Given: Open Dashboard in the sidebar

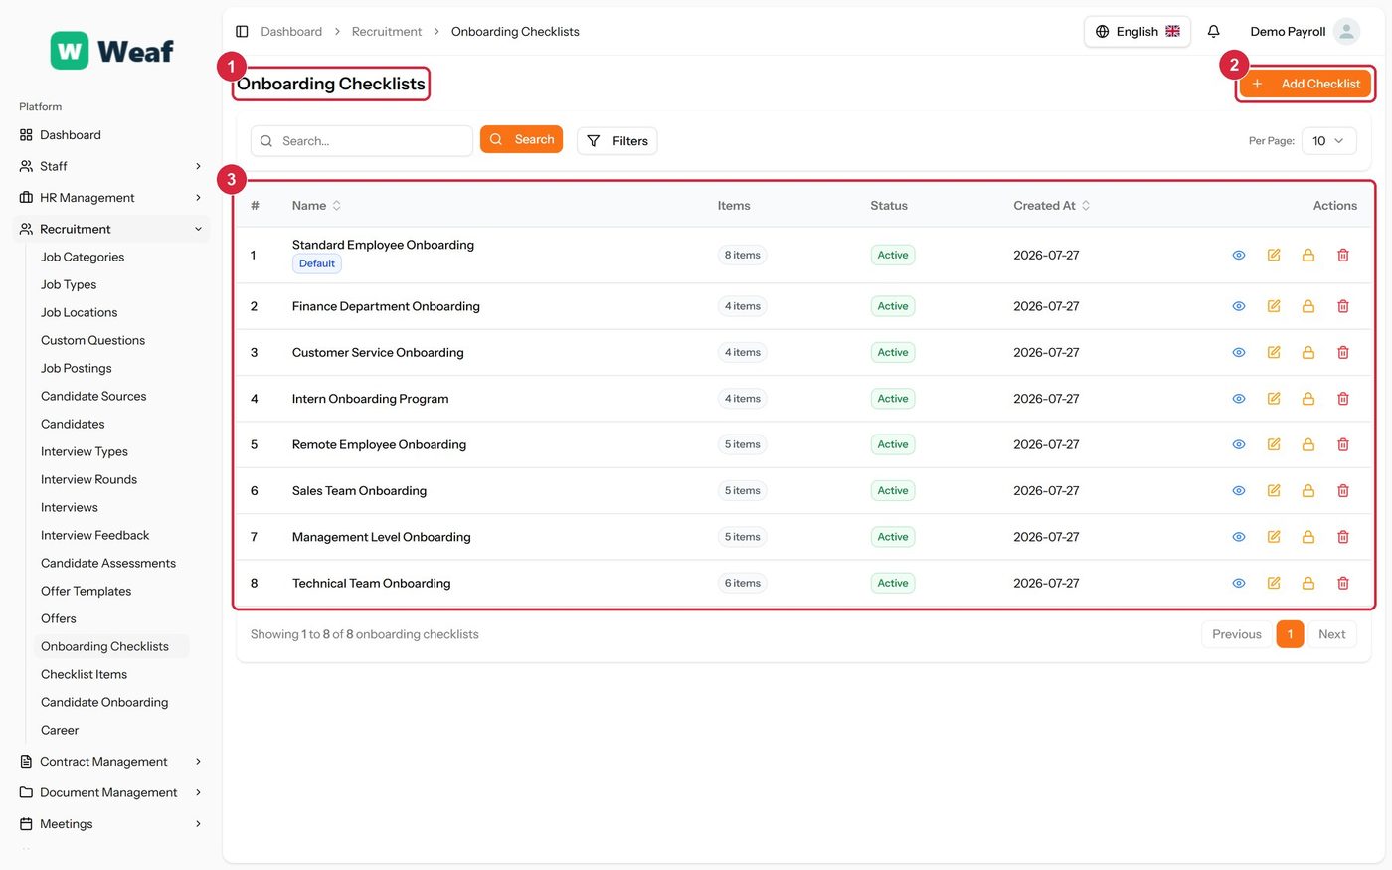Looking at the screenshot, I should point(111,135).
